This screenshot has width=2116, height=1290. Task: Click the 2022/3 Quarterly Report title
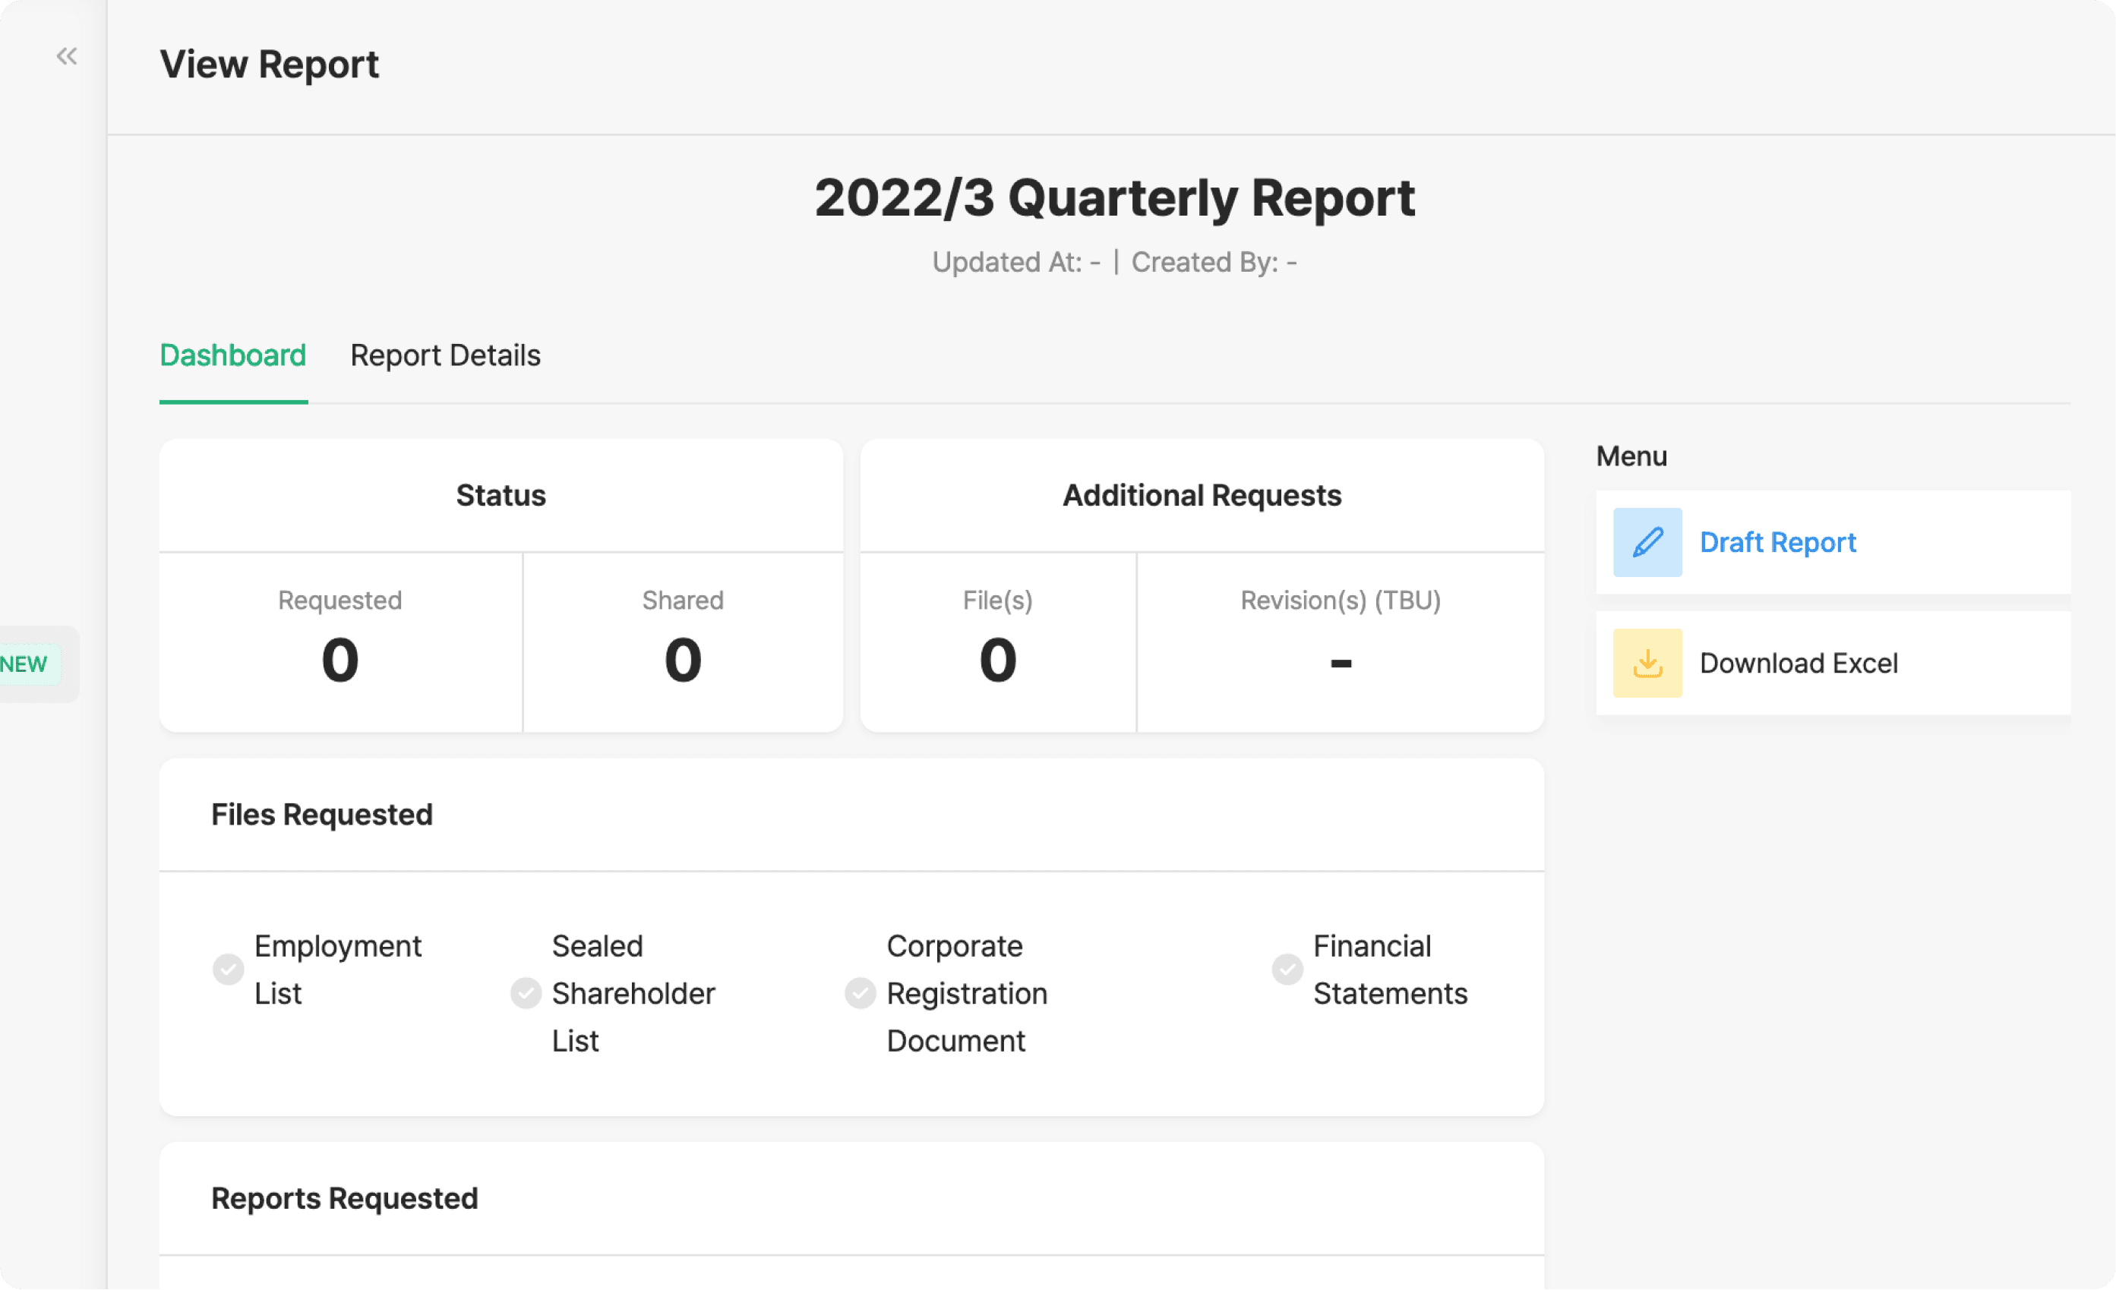(x=1113, y=198)
